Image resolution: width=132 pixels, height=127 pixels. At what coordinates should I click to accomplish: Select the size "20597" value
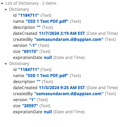tap(30, 106)
